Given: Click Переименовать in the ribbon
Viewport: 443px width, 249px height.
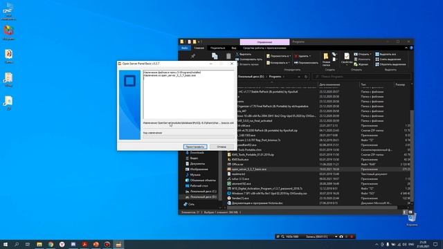Looking at the screenshot, I should coord(306,63).
